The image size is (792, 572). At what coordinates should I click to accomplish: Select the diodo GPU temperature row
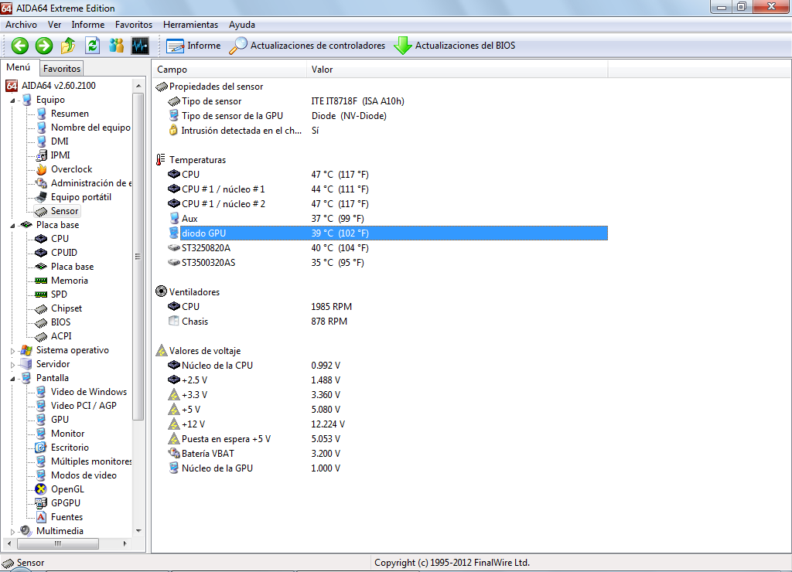387,233
